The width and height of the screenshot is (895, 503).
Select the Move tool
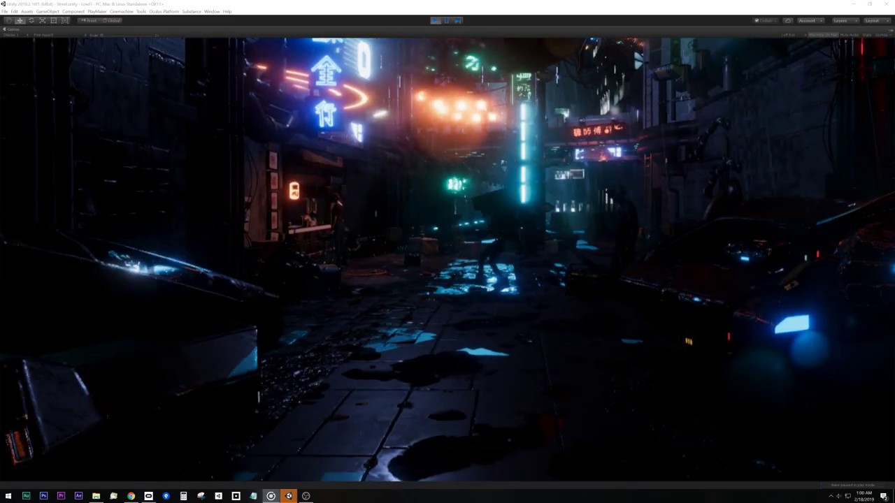tap(20, 20)
